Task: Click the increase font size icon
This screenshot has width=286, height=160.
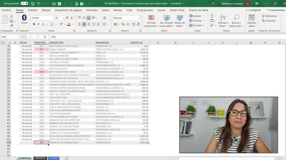Action: (x=67, y=18)
